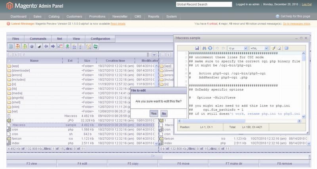Click the F4 edit button

(x=82, y=163)
